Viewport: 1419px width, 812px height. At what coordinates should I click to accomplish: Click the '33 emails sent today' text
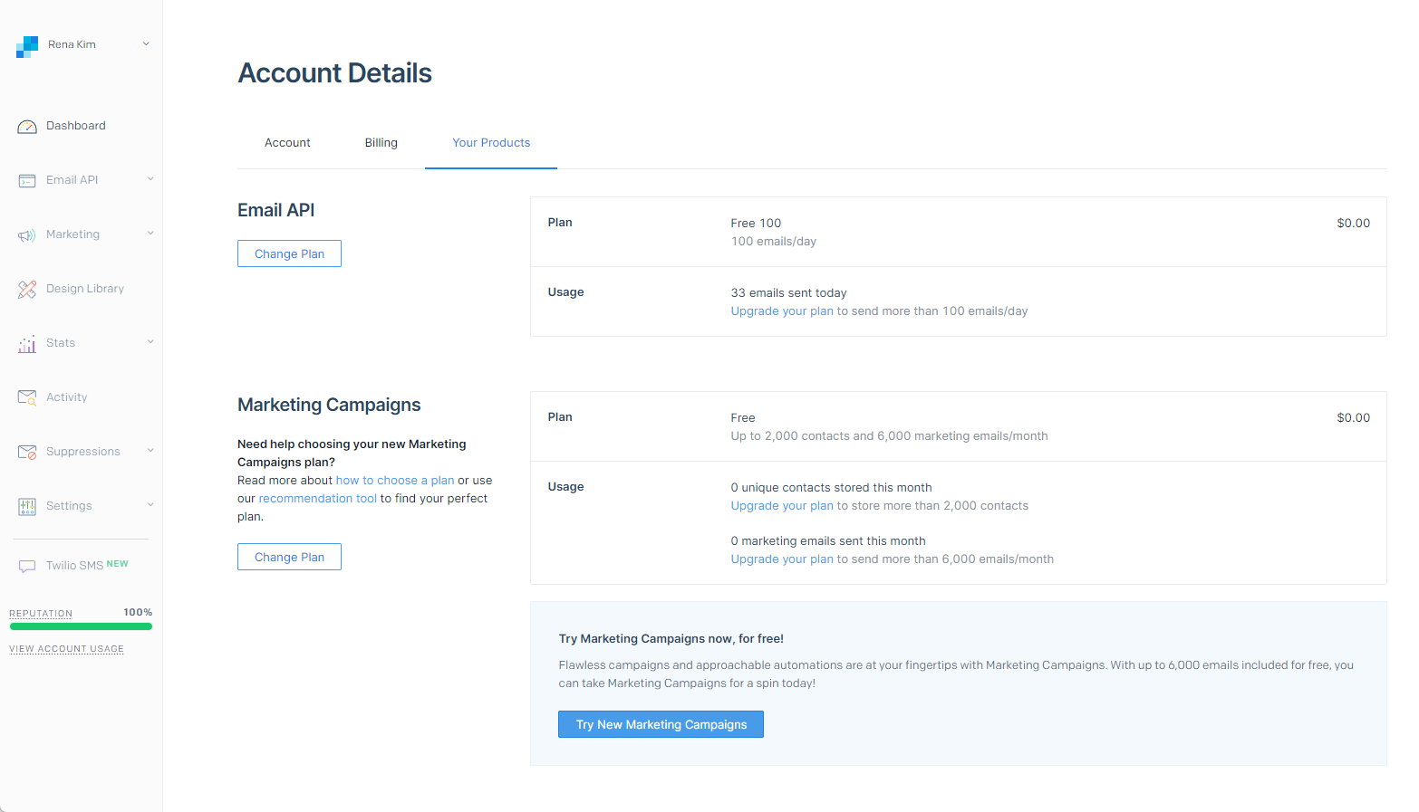coord(788,293)
